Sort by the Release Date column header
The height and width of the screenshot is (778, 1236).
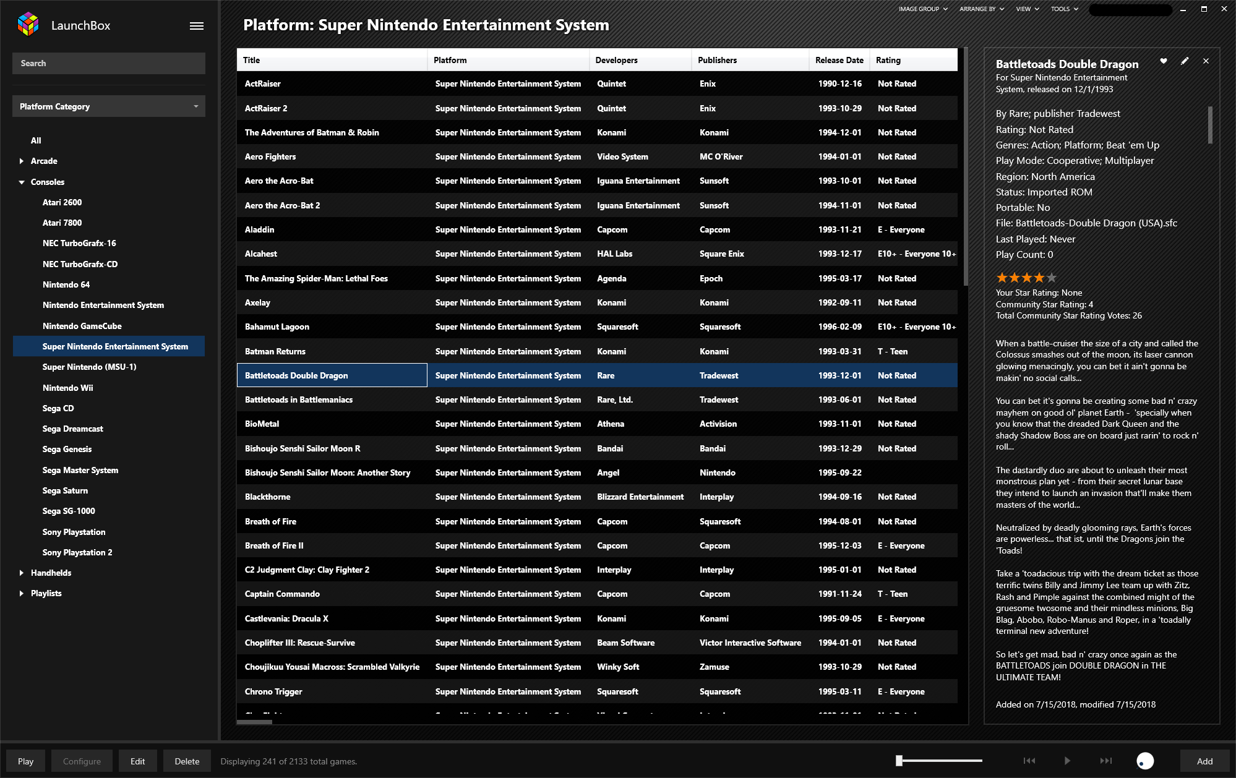coord(839,60)
